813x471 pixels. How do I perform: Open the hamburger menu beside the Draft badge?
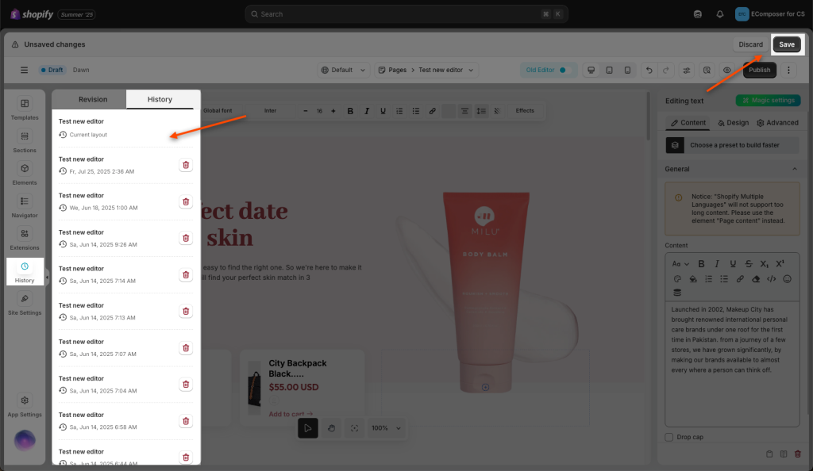click(x=24, y=70)
